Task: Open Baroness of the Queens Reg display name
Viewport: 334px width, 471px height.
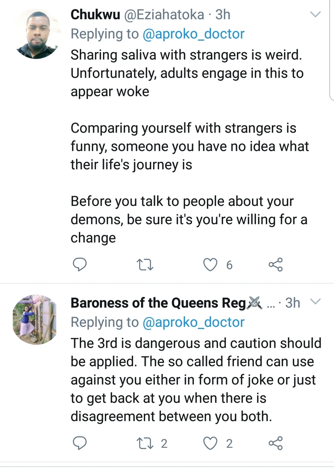Action: pos(158,303)
